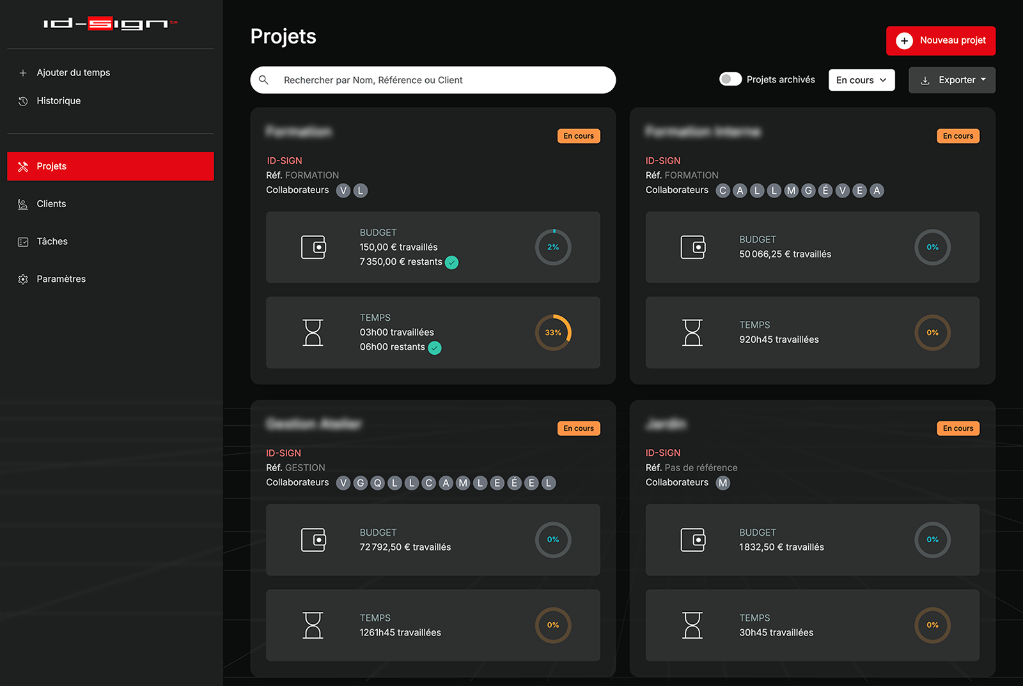The width and height of the screenshot is (1023, 686).
Task: Click the Q collaborator avatar on the GESTION card
Action: click(x=377, y=483)
